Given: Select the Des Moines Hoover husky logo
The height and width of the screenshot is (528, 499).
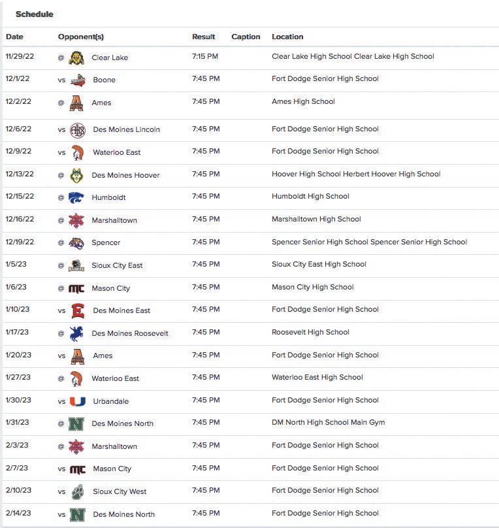Looking at the screenshot, I should pyautogui.click(x=76, y=175).
